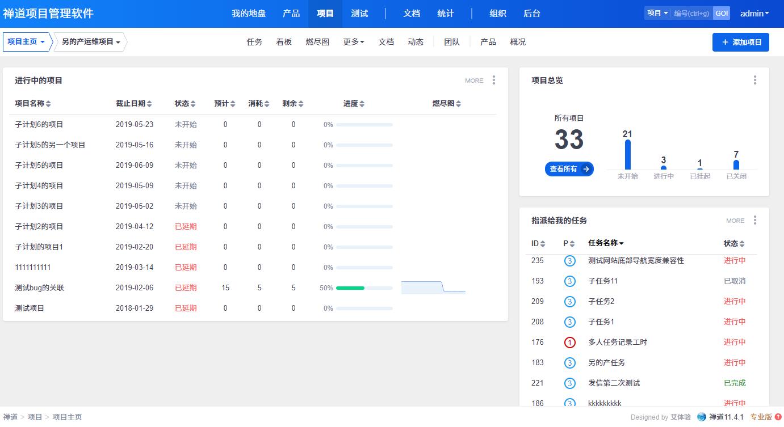Click the 添加项目 button
The width and height of the screenshot is (784, 427).
pyautogui.click(x=740, y=42)
